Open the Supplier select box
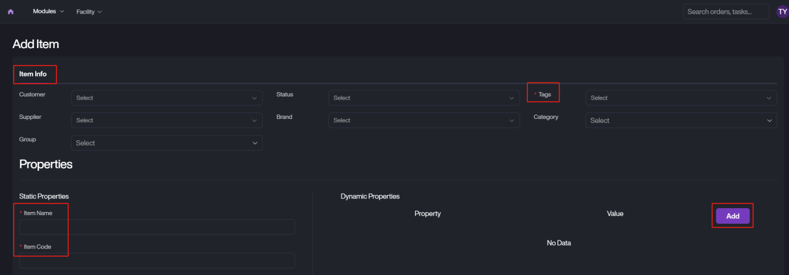 [167, 120]
